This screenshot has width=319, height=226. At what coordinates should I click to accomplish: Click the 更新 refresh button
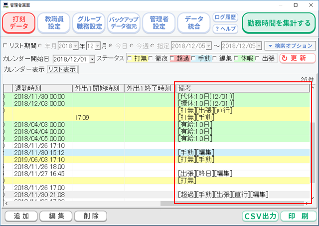(298, 58)
